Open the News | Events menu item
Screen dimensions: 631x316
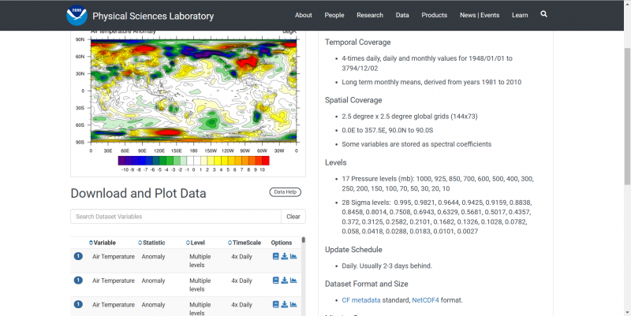[x=480, y=15]
